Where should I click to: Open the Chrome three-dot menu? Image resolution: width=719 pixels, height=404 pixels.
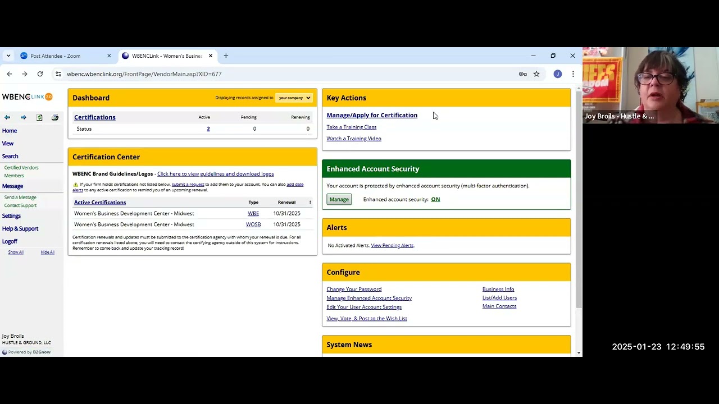[x=573, y=74]
